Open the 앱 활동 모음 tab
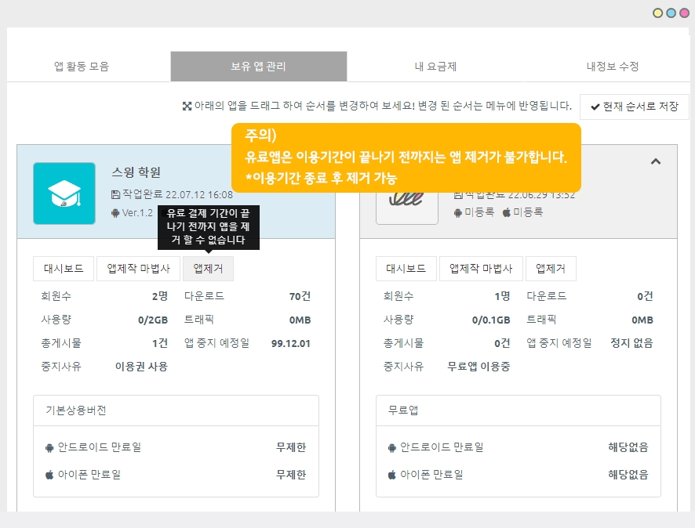Screen dimensions: 695x528 coord(82,67)
